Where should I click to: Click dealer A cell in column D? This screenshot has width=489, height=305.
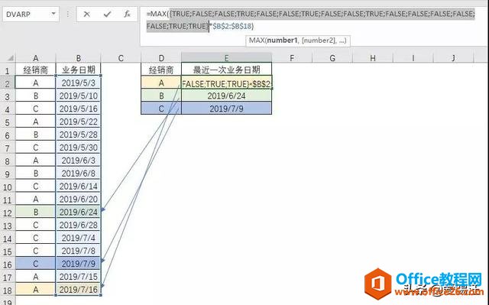click(161, 83)
